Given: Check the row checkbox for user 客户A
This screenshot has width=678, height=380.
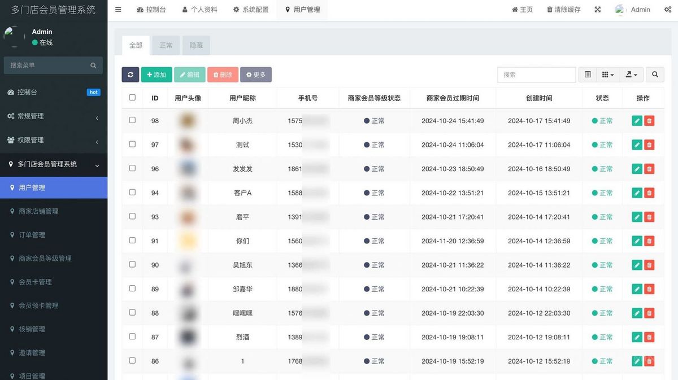Looking at the screenshot, I should (x=132, y=193).
